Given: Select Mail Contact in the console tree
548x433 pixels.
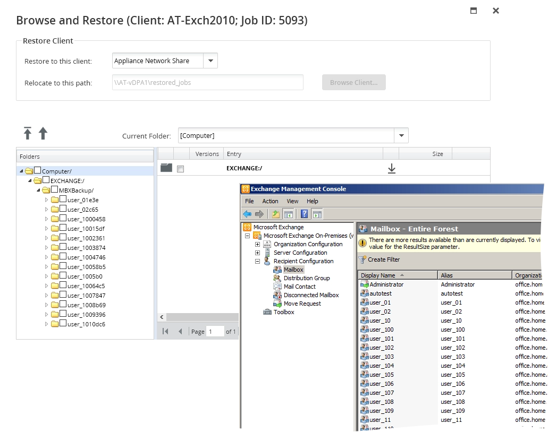Looking at the screenshot, I should pyautogui.click(x=299, y=287).
